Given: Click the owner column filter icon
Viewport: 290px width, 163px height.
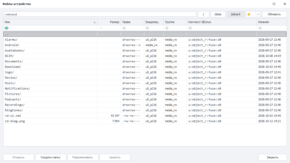Looking at the screenshot, I should (x=147, y=28).
